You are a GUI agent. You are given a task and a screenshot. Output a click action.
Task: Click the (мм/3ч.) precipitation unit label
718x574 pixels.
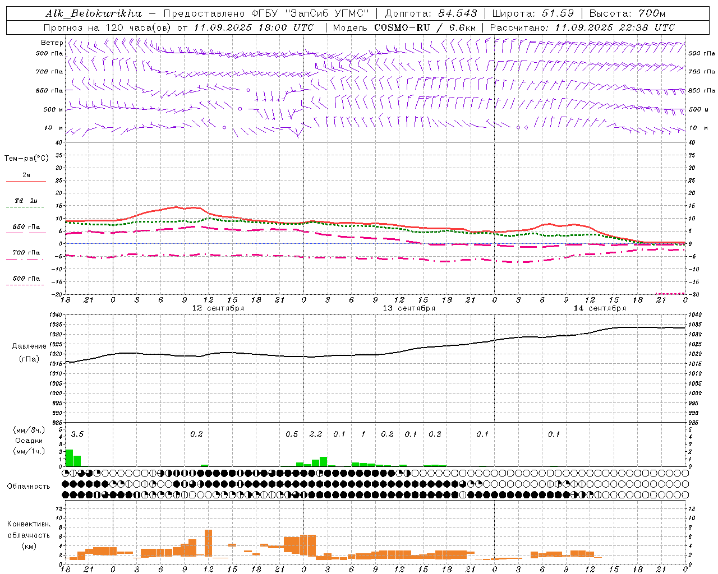click(x=29, y=430)
